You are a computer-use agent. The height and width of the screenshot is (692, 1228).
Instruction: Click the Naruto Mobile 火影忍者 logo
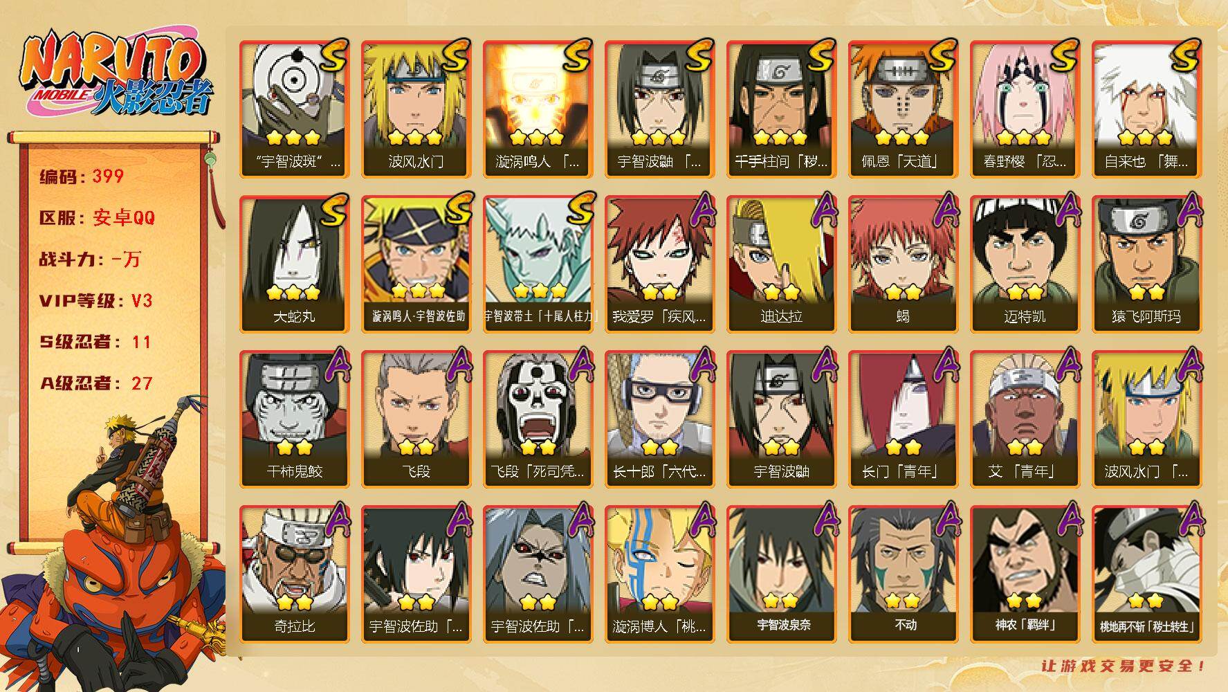[114, 73]
